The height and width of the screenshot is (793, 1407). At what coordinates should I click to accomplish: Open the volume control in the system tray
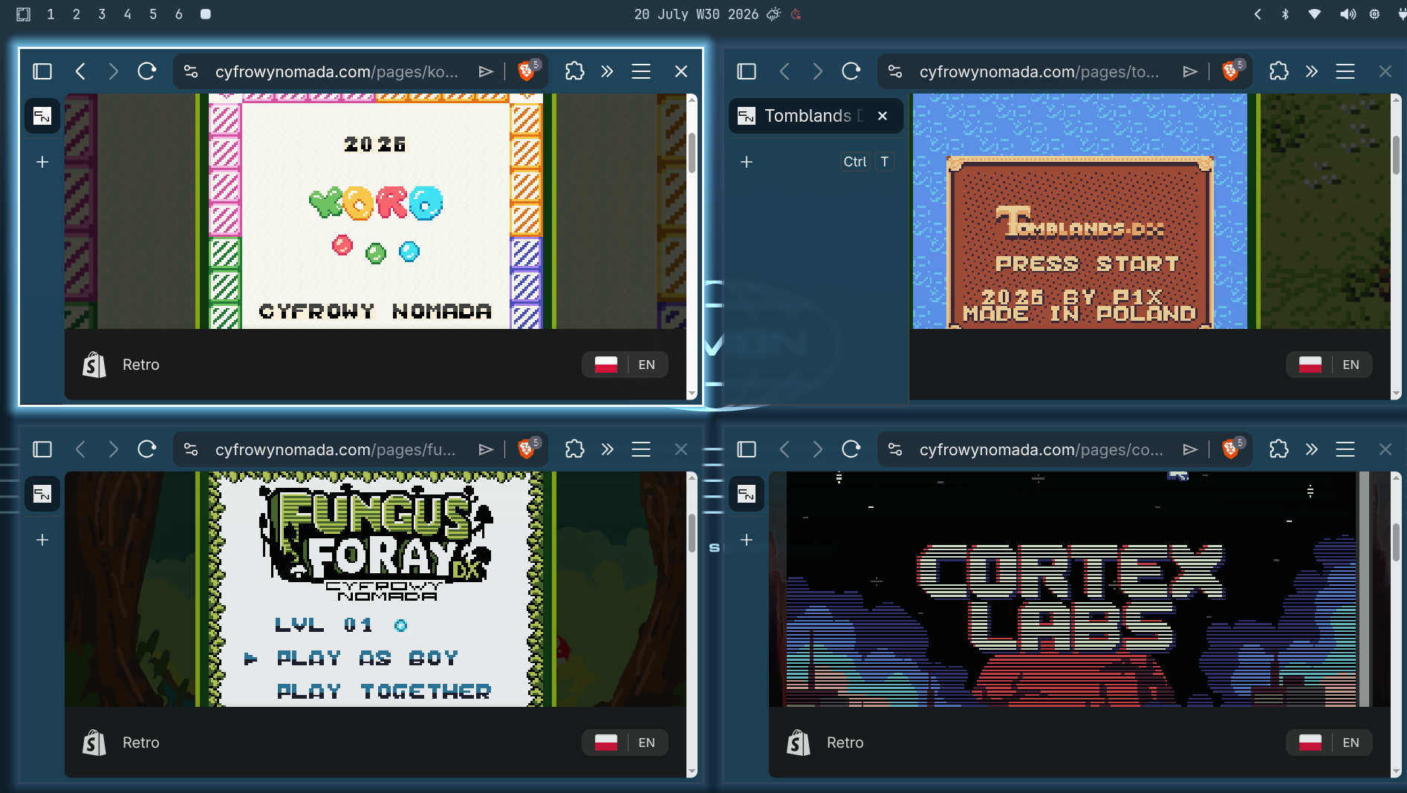pos(1348,14)
